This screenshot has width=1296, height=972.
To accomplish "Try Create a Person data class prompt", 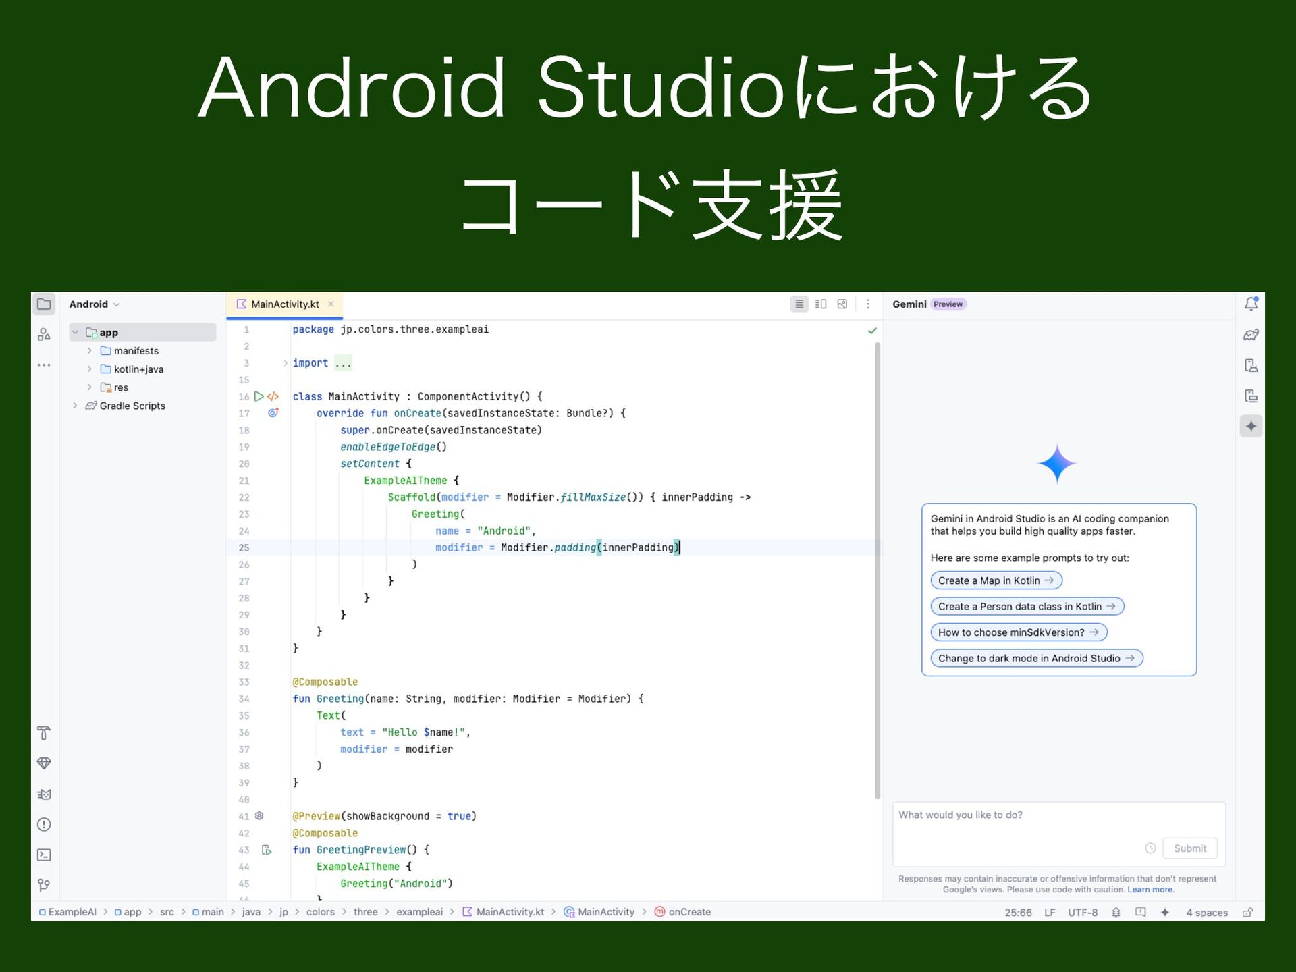I will point(1027,607).
